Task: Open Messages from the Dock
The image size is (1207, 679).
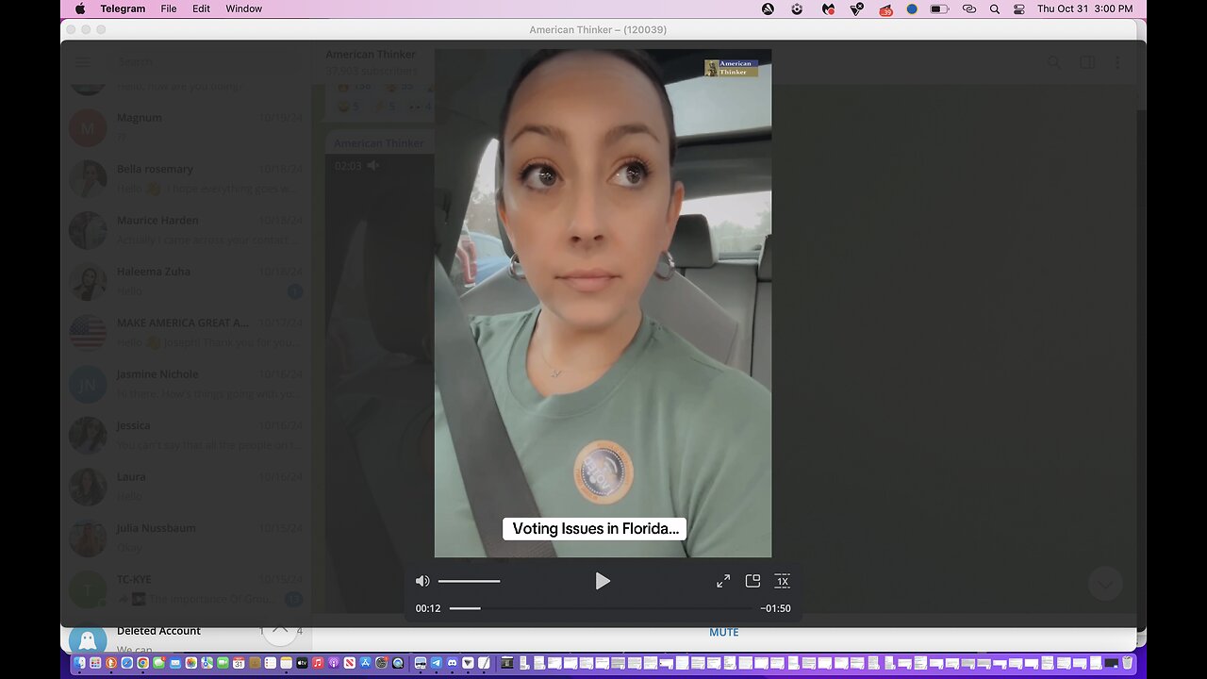Action: pos(158,663)
